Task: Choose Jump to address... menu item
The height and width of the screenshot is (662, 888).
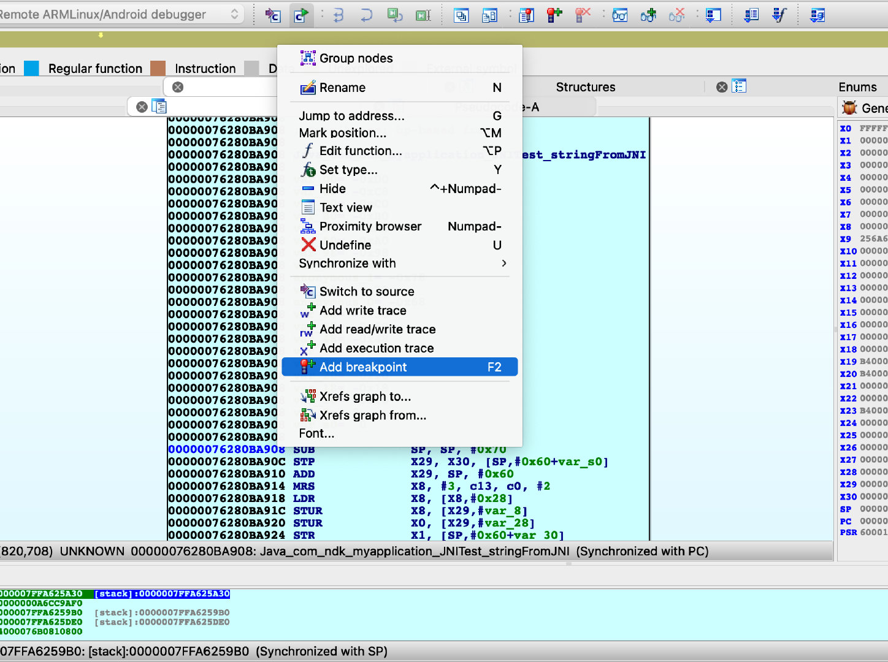Action: [x=400, y=116]
